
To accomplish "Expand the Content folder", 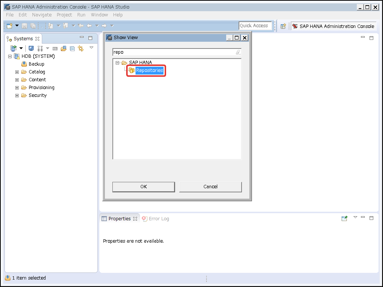I will (17, 80).
